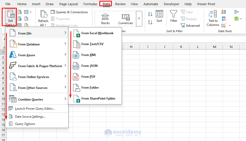Image resolution: width=246 pixels, height=141 pixels.
Task: Click Text to Columns
Action: tap(213, 18)
